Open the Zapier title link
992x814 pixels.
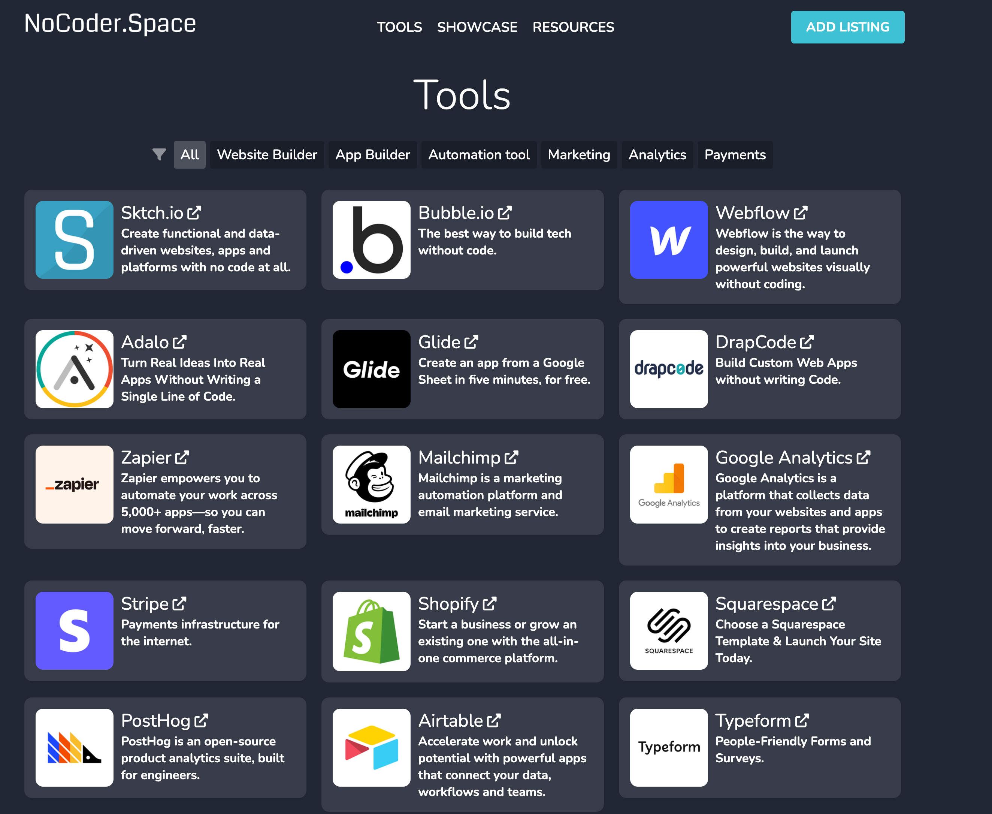146,457
